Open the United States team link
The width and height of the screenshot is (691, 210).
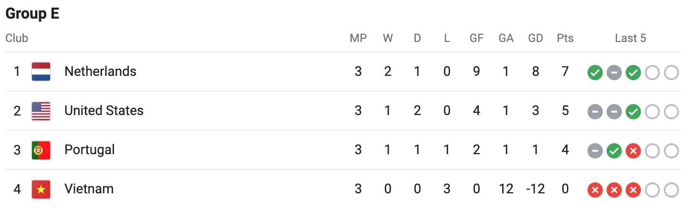click(x=104, y=111)
